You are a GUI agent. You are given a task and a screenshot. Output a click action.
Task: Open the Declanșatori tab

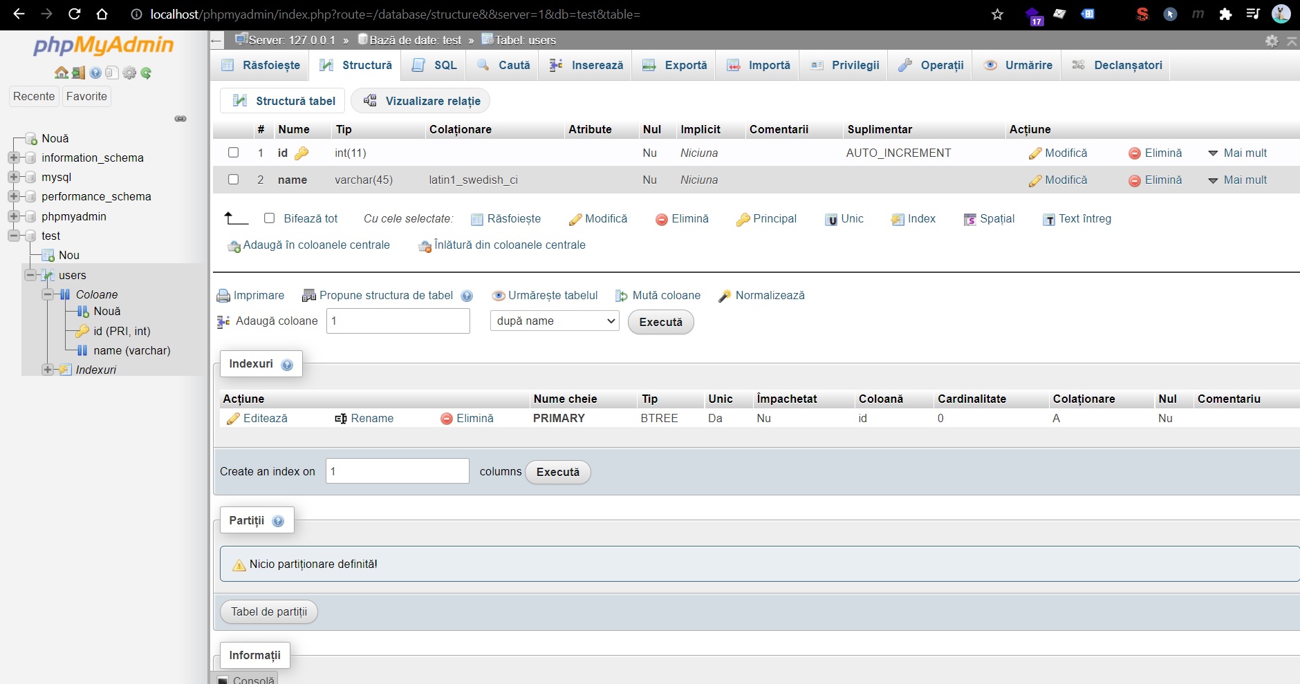pos(1117,65)
